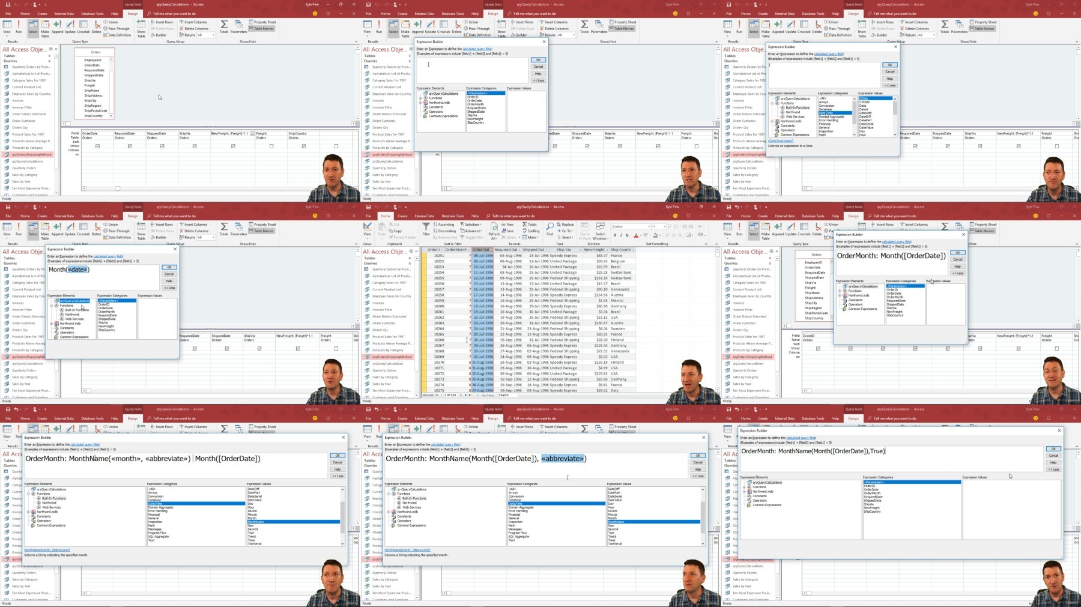Toggle NewFreight Show checkbox beside the Month(«date») dialog
Image resolution: width=1081 pixels, height=607 pixels.
(x=298, y=348)
